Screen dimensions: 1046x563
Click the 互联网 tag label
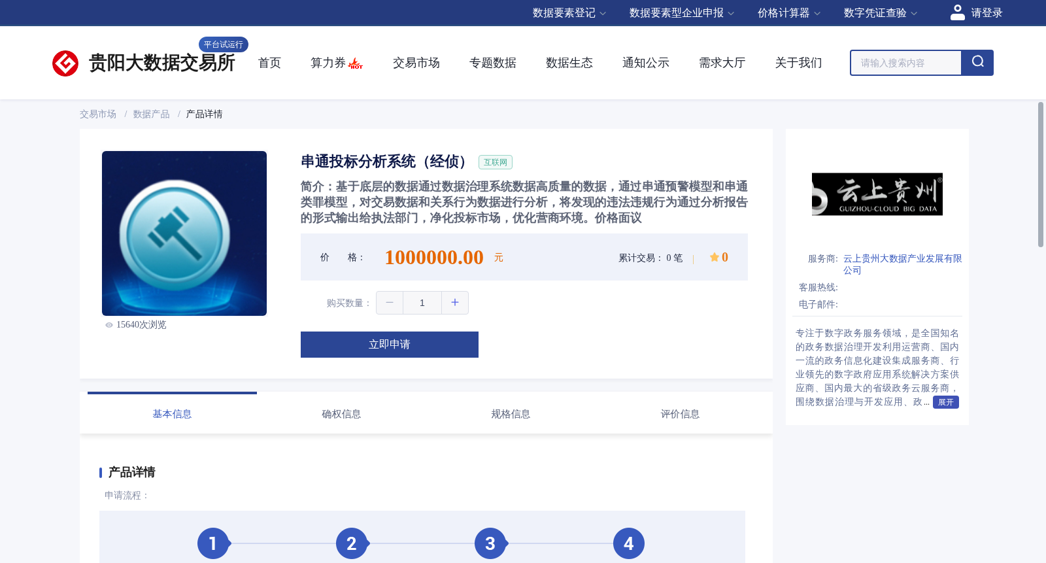(496, 162)
